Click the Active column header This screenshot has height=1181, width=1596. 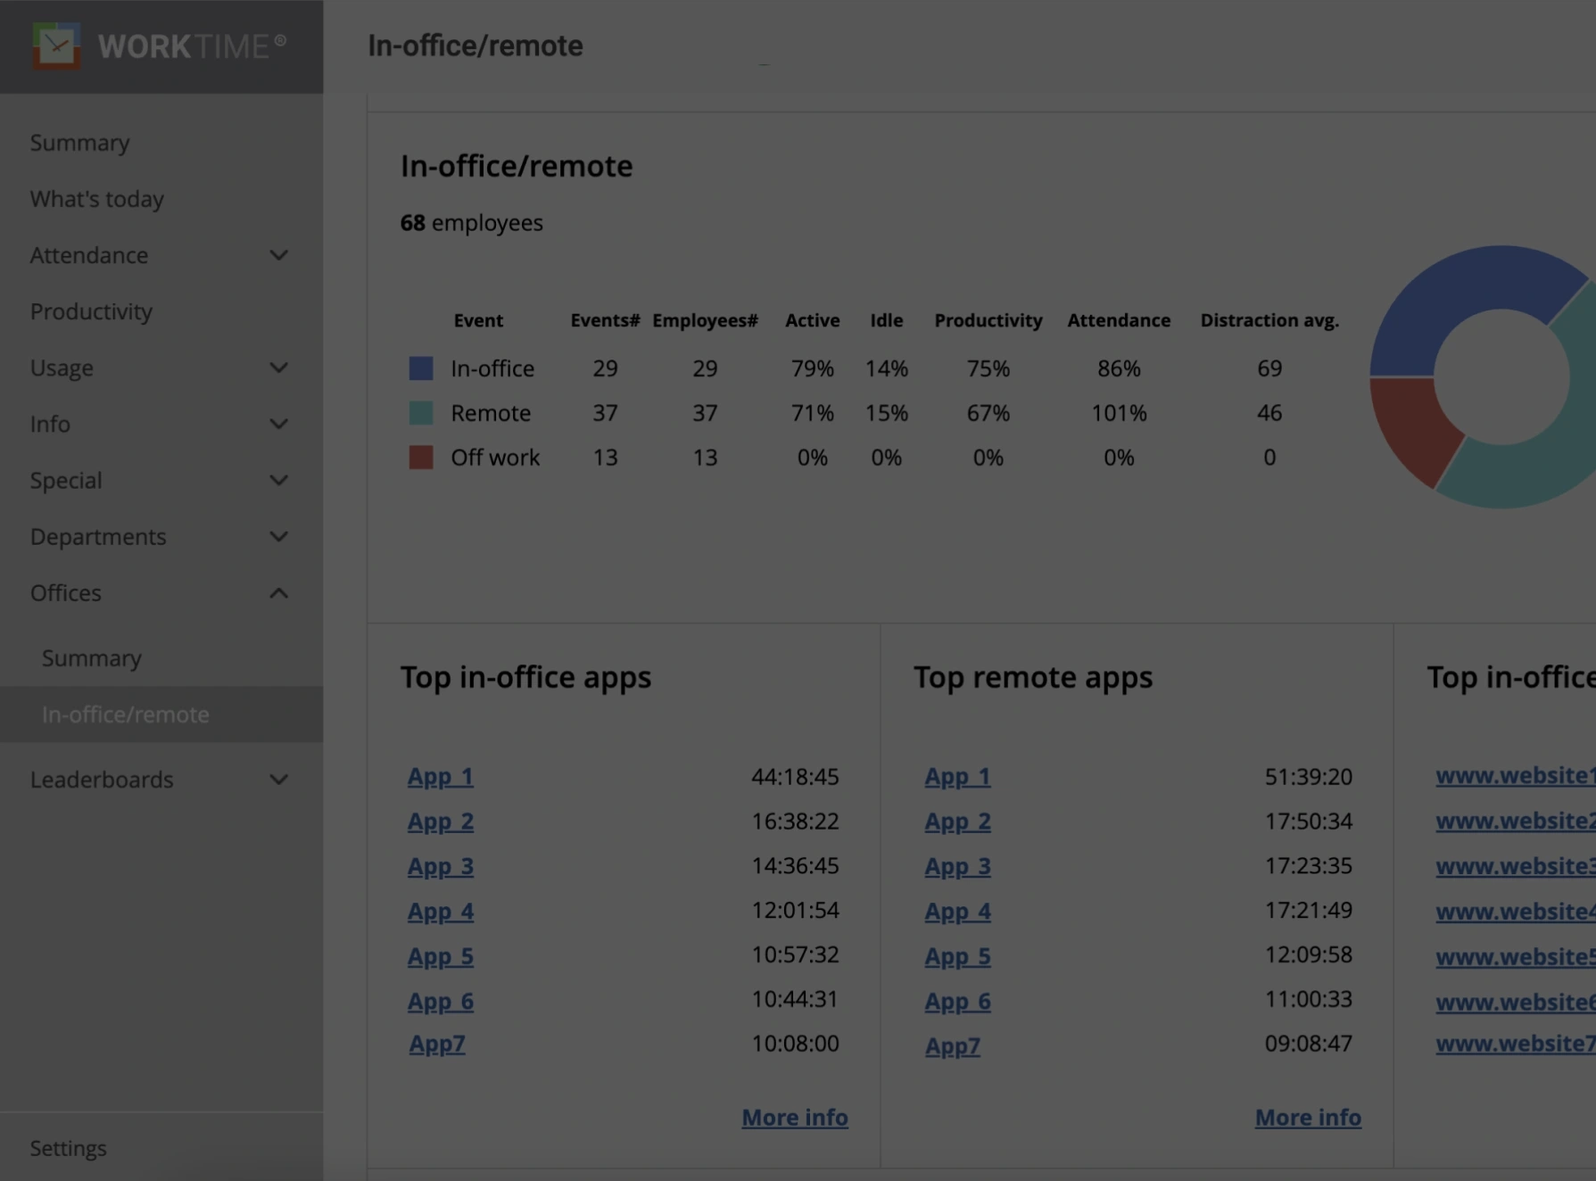point(812,320)
